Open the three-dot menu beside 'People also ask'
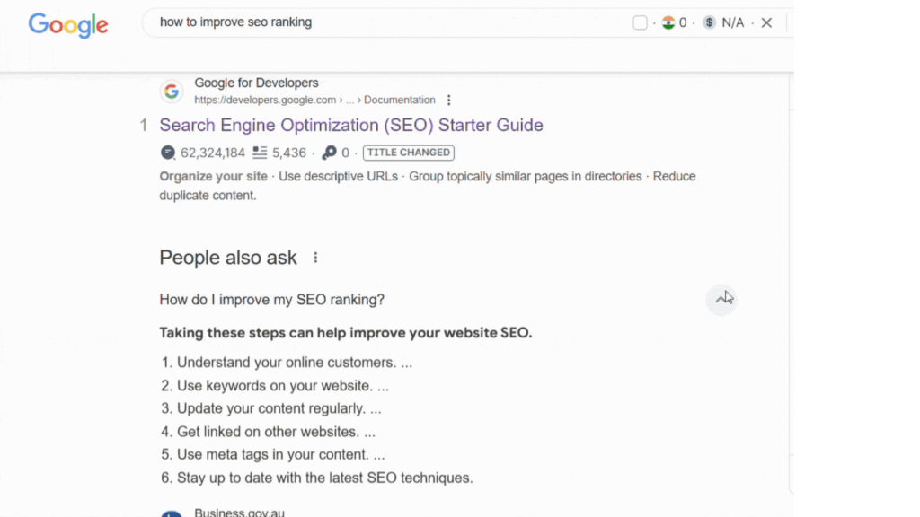The height and width of the screenshot is (517, 920). 315,258
